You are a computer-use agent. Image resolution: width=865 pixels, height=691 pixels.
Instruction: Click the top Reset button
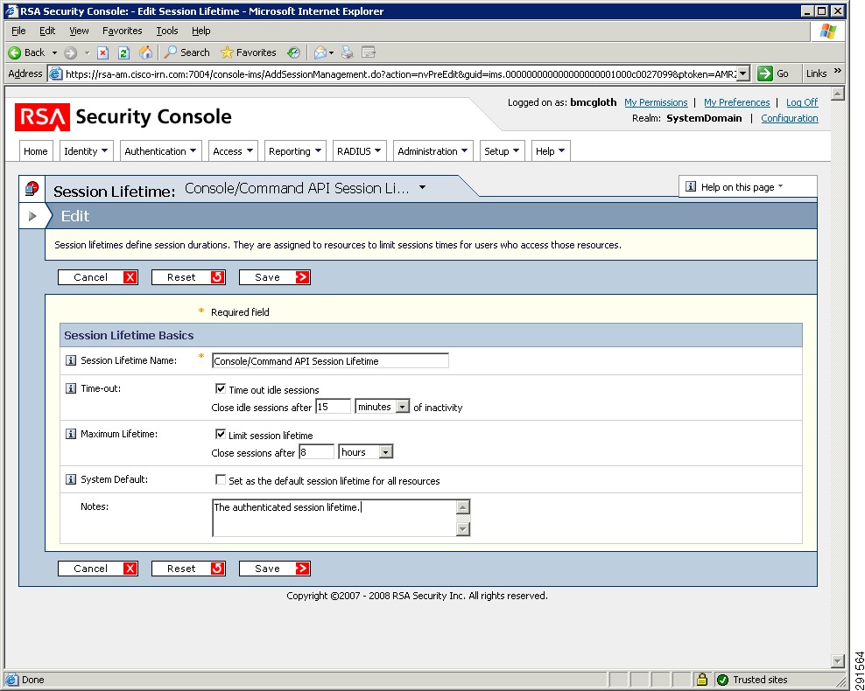pos(188,277)
